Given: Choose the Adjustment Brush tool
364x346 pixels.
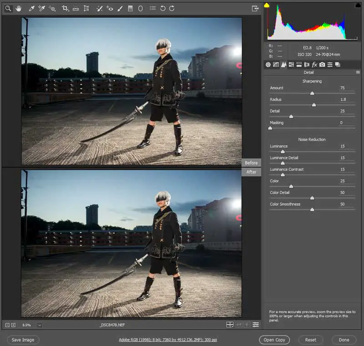Looking at the screenshot, I should (120, 9).
